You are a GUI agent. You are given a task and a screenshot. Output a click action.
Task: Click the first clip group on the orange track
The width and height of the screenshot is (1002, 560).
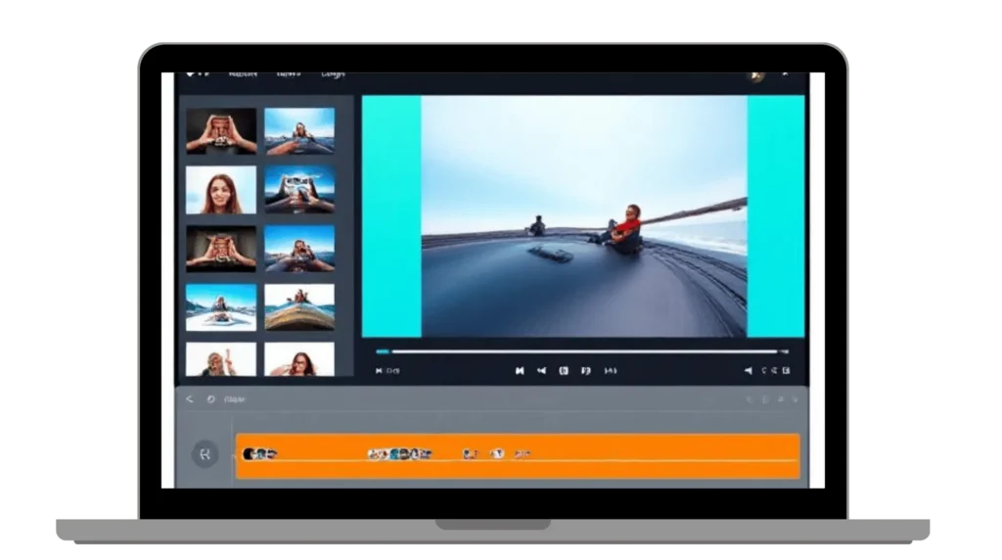pyautogui.click(x=259, y=454)
